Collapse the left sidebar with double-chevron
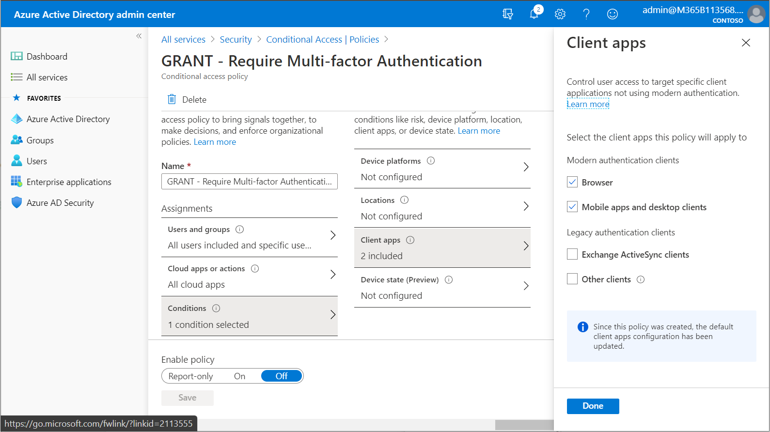Screen dimensions: 770x432 139,36
